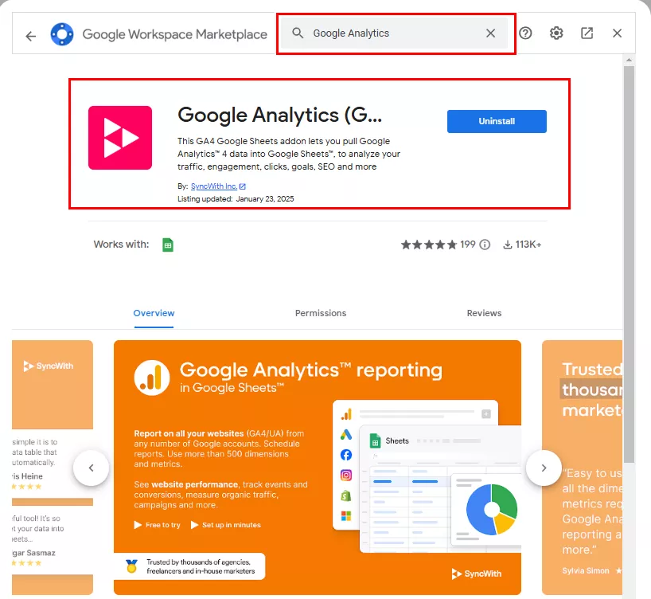651x599 pixels.
Task: Close the Marketplace dialog
Action: coord(617,33)
